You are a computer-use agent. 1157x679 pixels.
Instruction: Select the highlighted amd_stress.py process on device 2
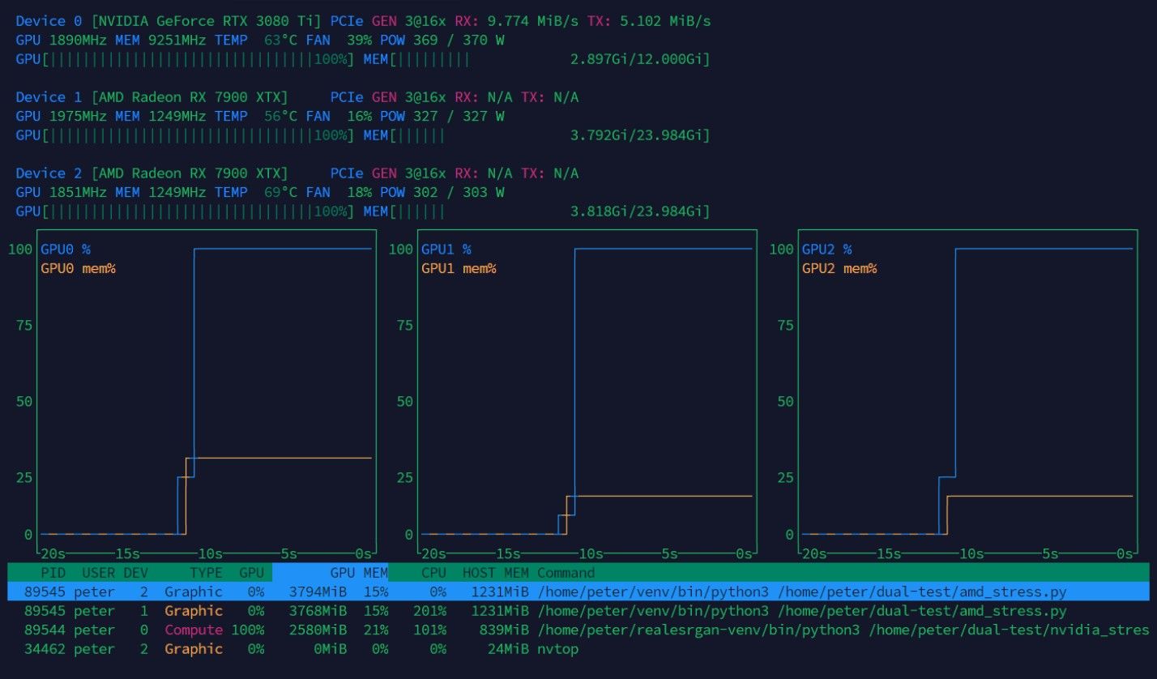578,591
